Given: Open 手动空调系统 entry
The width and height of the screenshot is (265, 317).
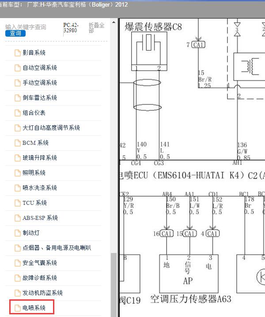Looking at the screenshot, I should [40, 83].
